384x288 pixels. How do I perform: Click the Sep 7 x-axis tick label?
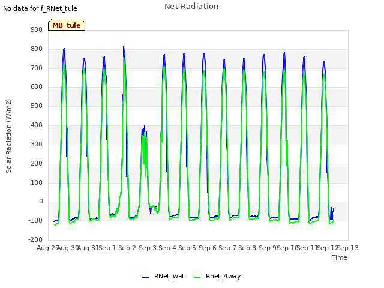point(227,248)
